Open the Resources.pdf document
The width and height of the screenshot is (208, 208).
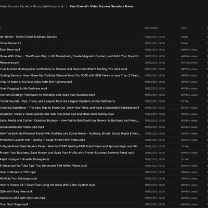coord(9,62)
